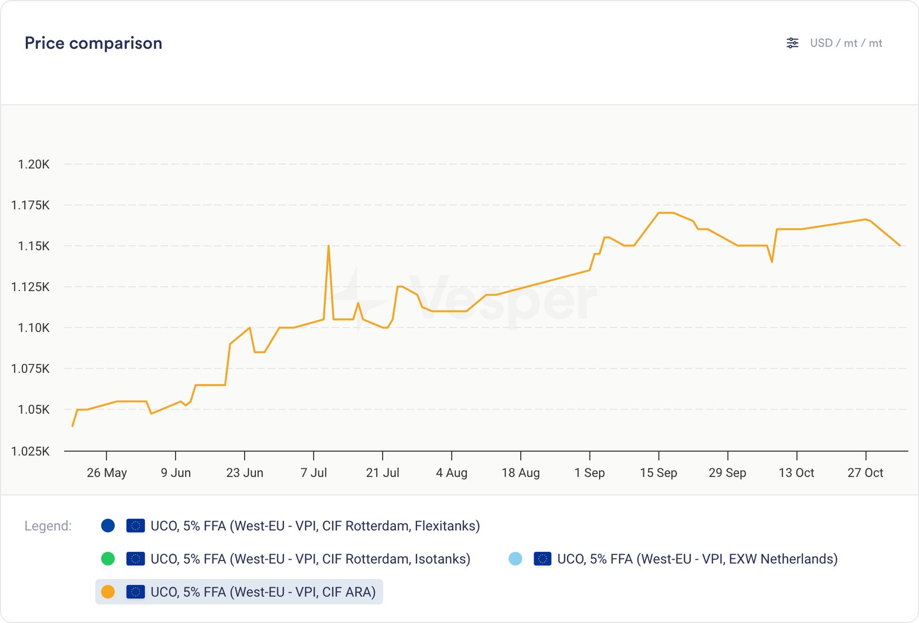Click the 1.15K y-axis value label
Screen dimensions: 919x623
34,246
